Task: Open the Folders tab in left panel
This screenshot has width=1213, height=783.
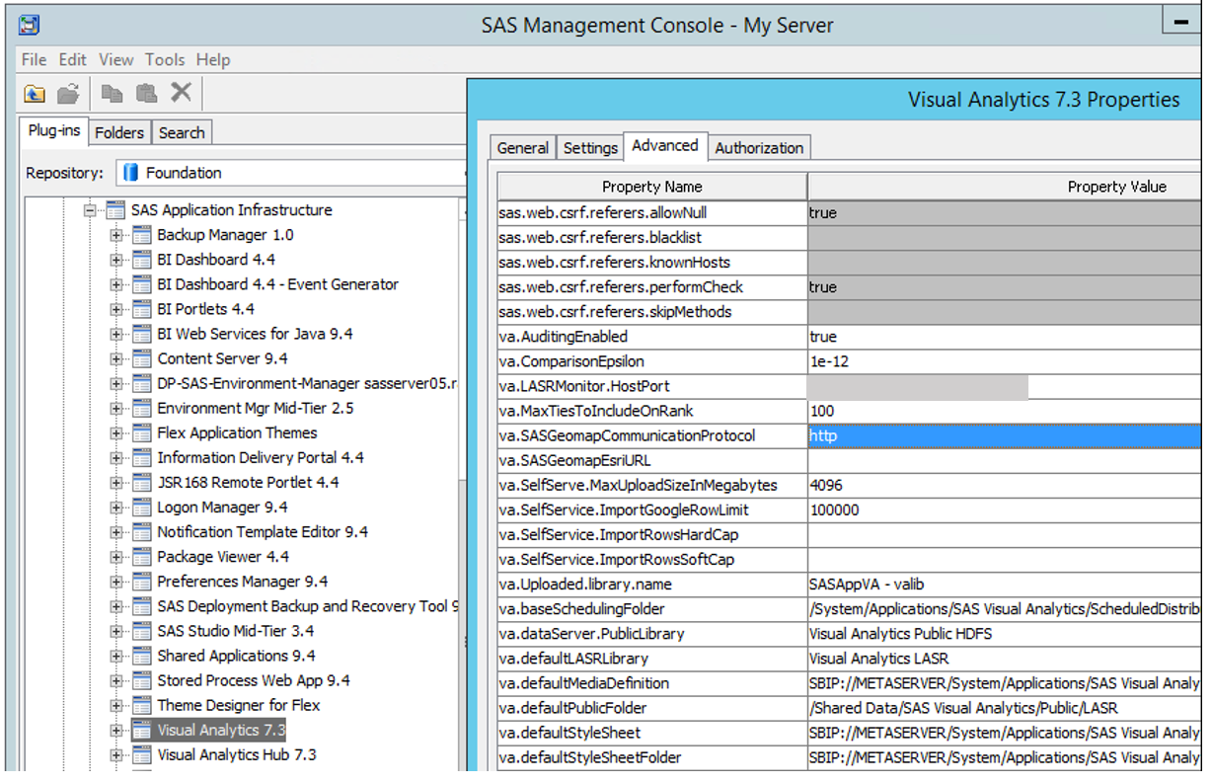Action: point(119,132)
